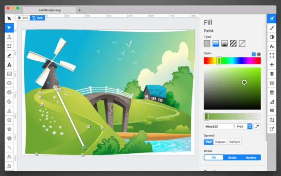Open the Compositing half-circle panel
Viewport: 281px width, 176px height.
click(x=272, y=37)
